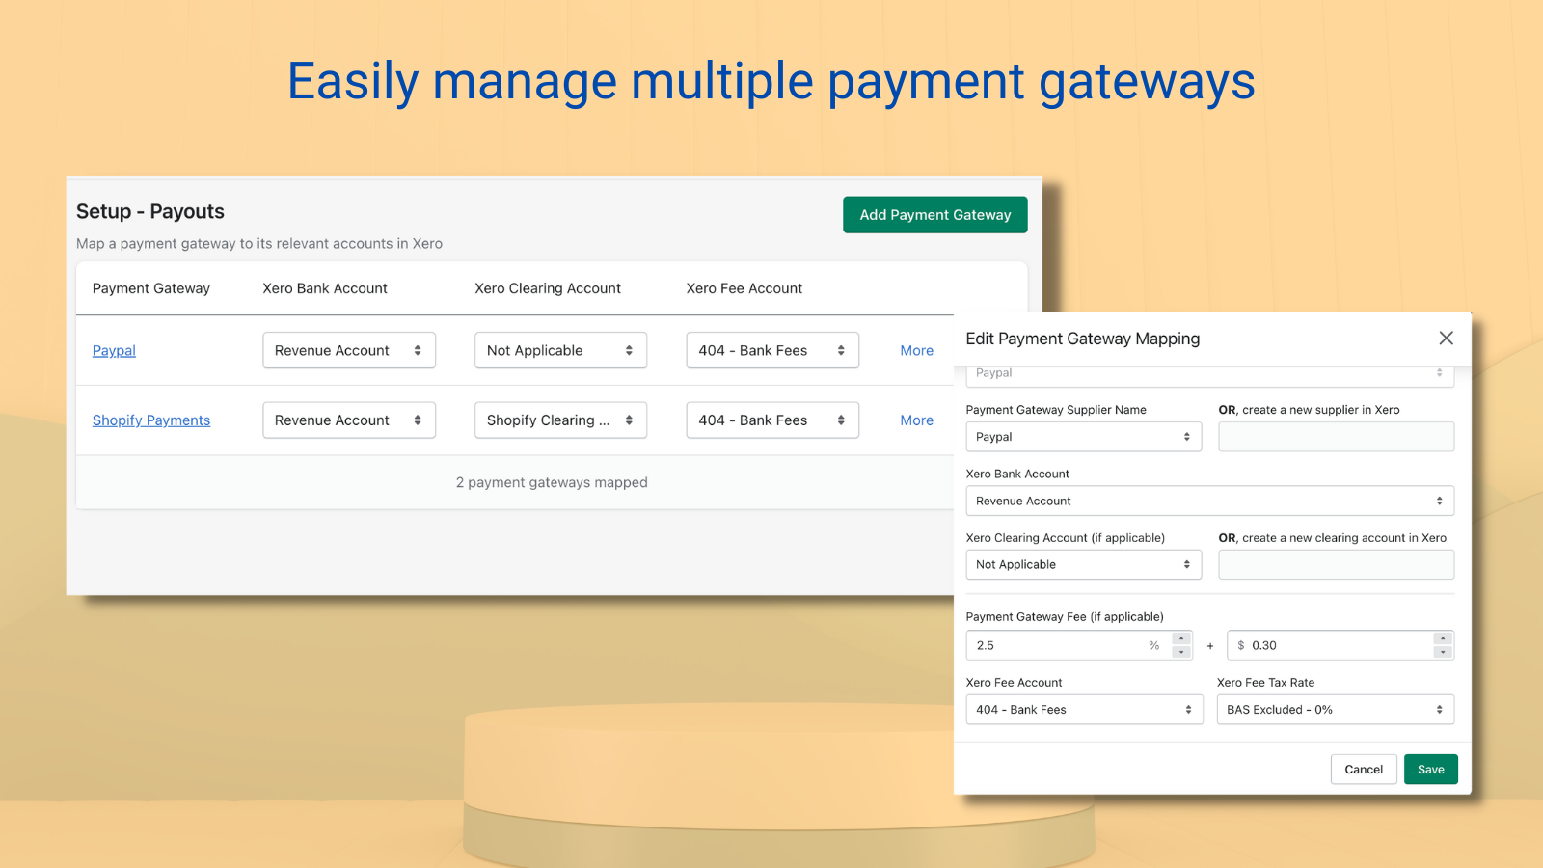Open the Payment Gateway Supplier Name dropdown
1543x868 pixels.
click(1083, 436)
